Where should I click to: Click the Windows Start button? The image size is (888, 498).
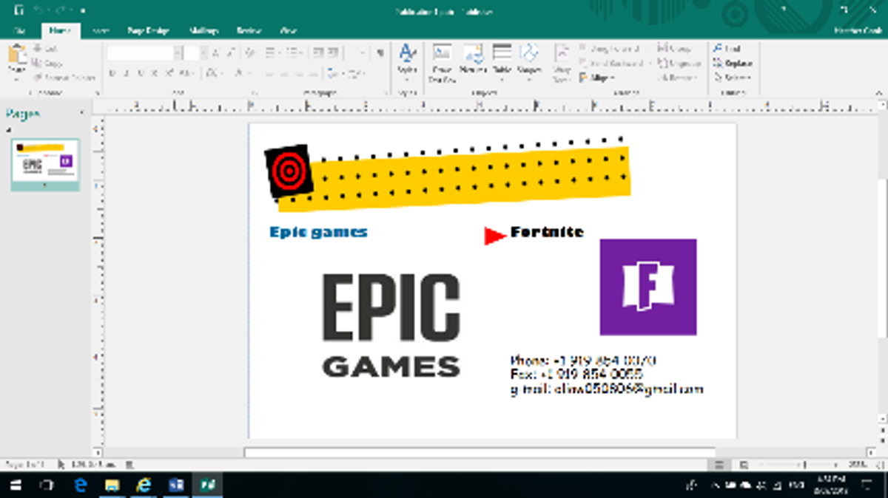pyautogui.click(x=16, y=485)
